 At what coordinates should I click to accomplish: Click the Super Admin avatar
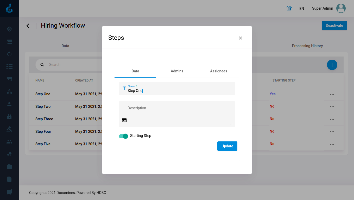pos(341,8)
